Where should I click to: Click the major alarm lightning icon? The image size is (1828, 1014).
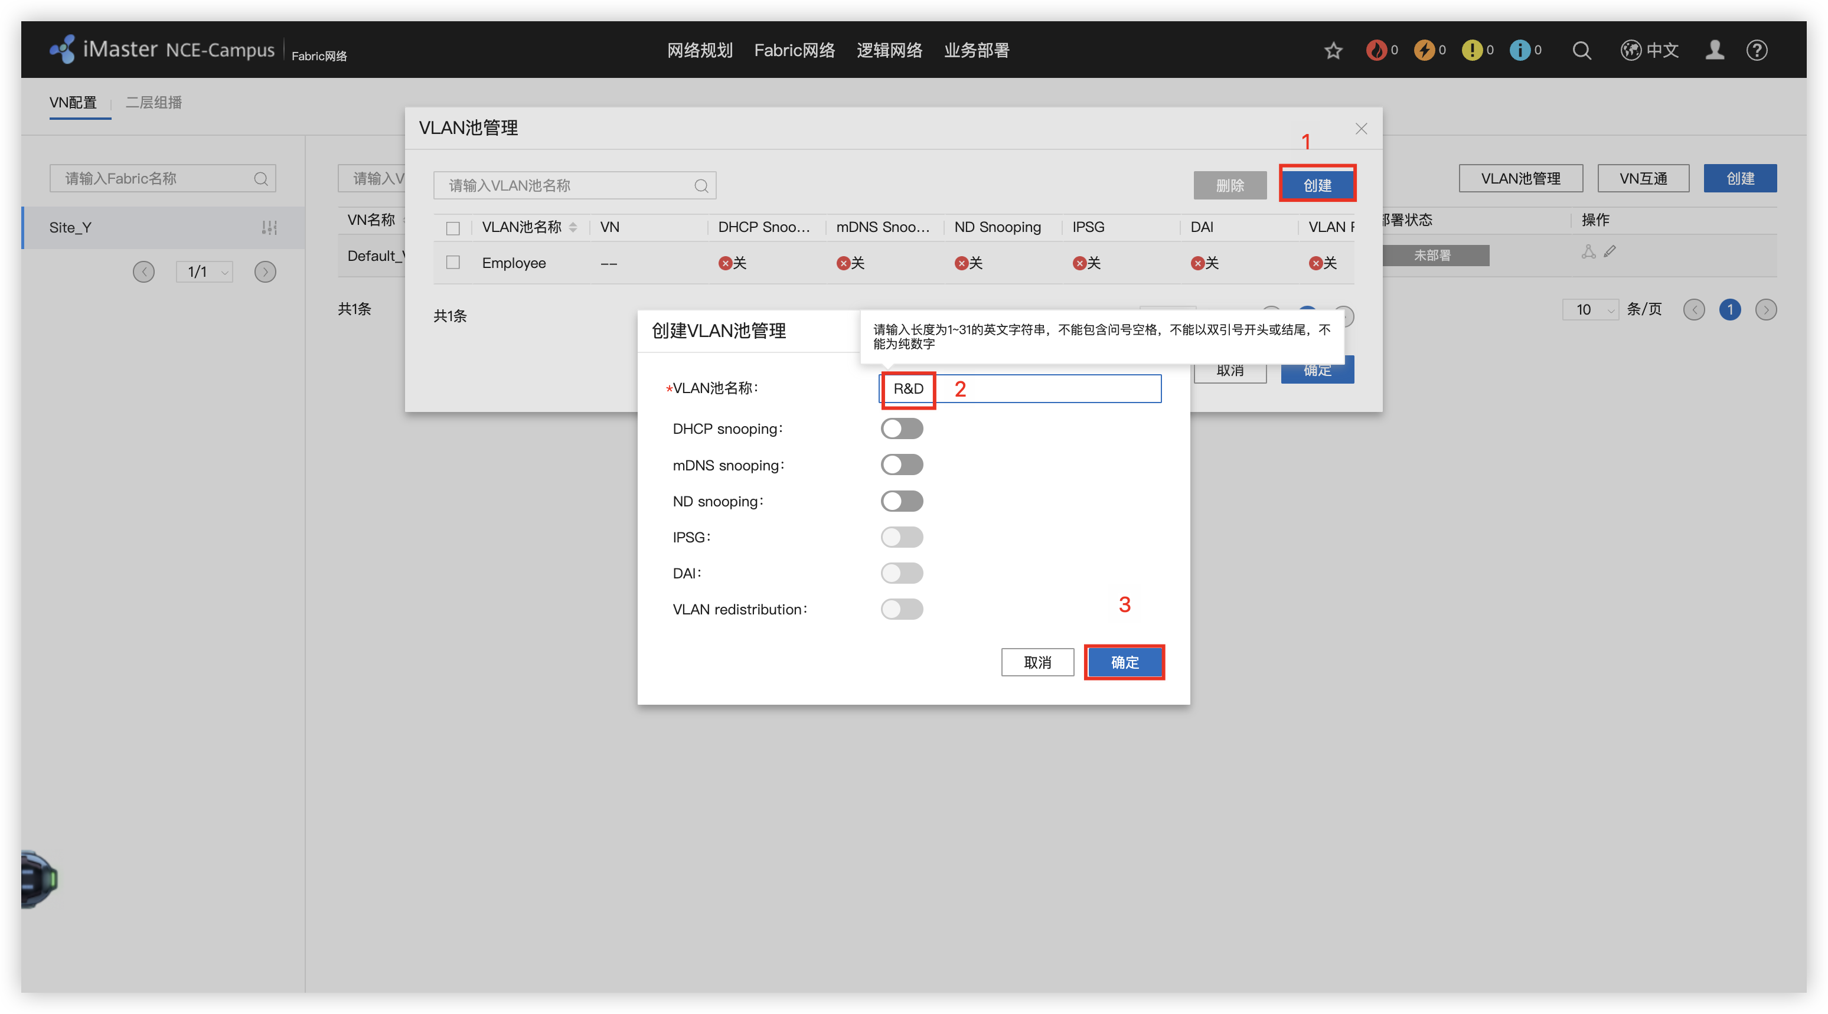[x=1424, y=50]
